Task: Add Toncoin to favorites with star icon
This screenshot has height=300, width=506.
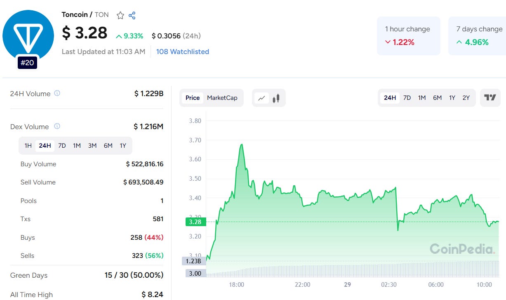Action: 120,15
